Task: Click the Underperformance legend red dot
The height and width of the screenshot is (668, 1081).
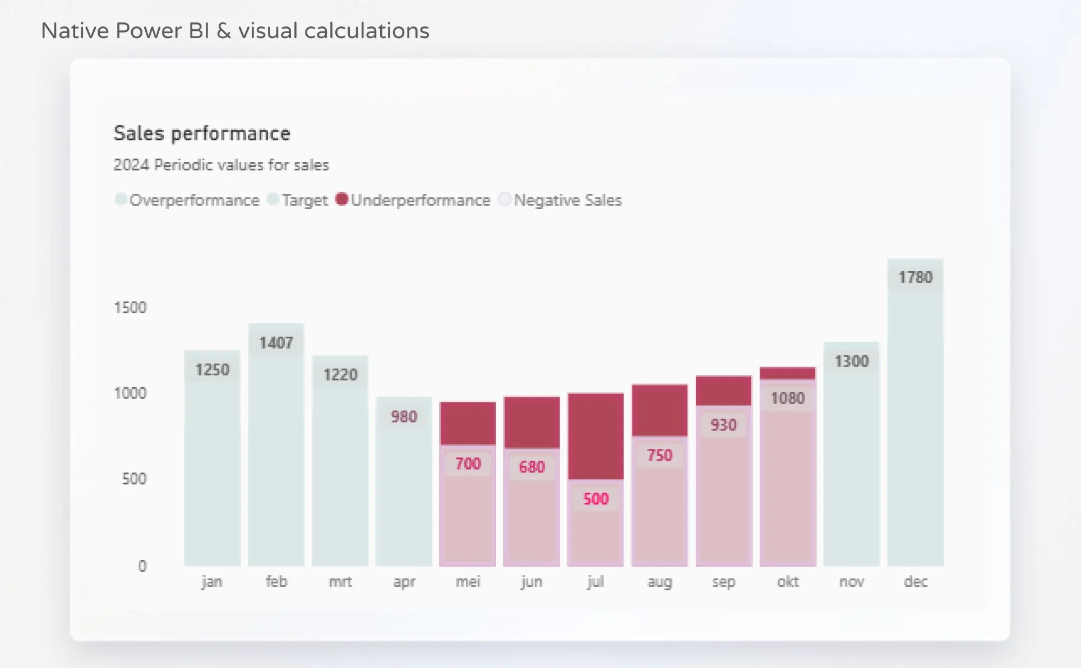Action: click(342, 199)
